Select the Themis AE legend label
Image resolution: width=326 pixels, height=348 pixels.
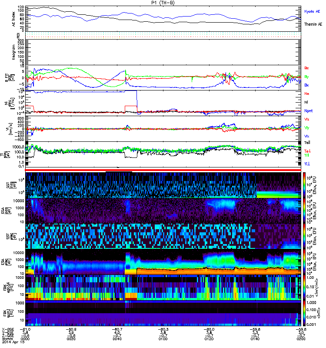(x=313, y=24)
